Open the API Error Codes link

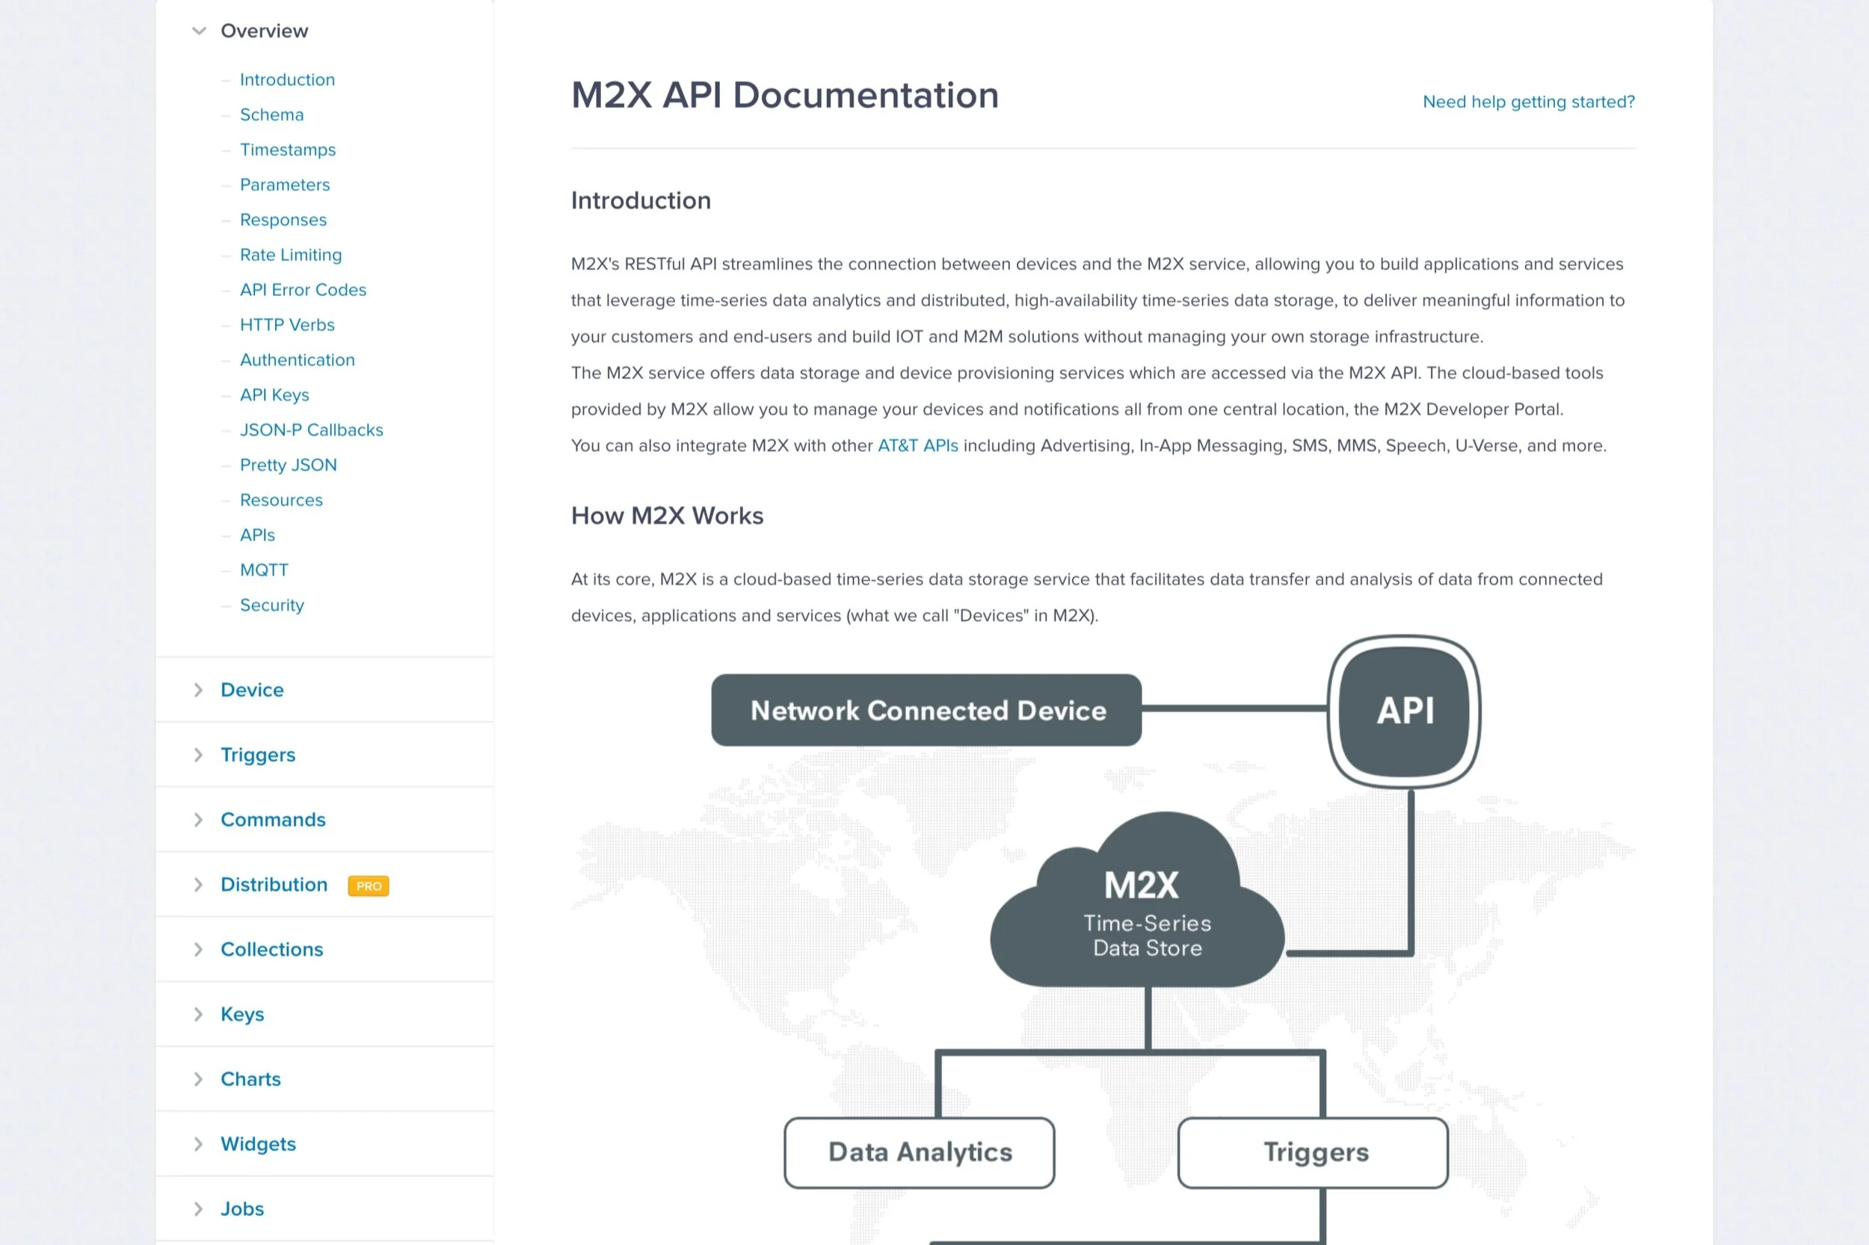click(303, 290)
